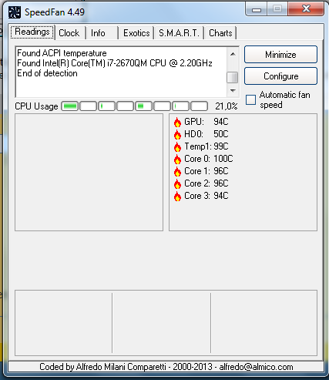
Task: Click the GPU 94C temperature reading
Action: click(206, 122)
